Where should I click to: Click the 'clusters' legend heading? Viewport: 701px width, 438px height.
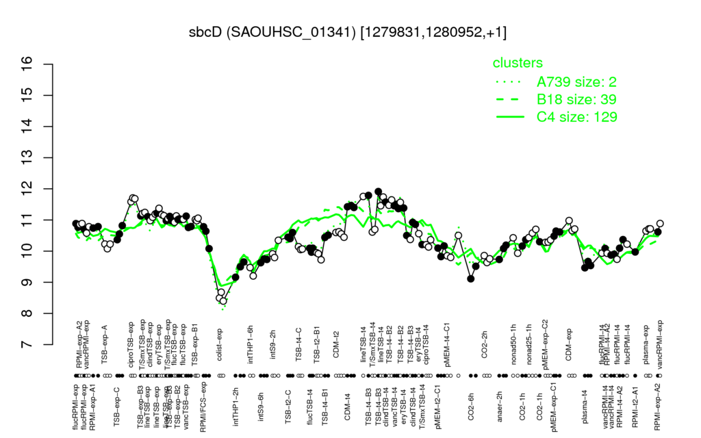pos(518,63)
